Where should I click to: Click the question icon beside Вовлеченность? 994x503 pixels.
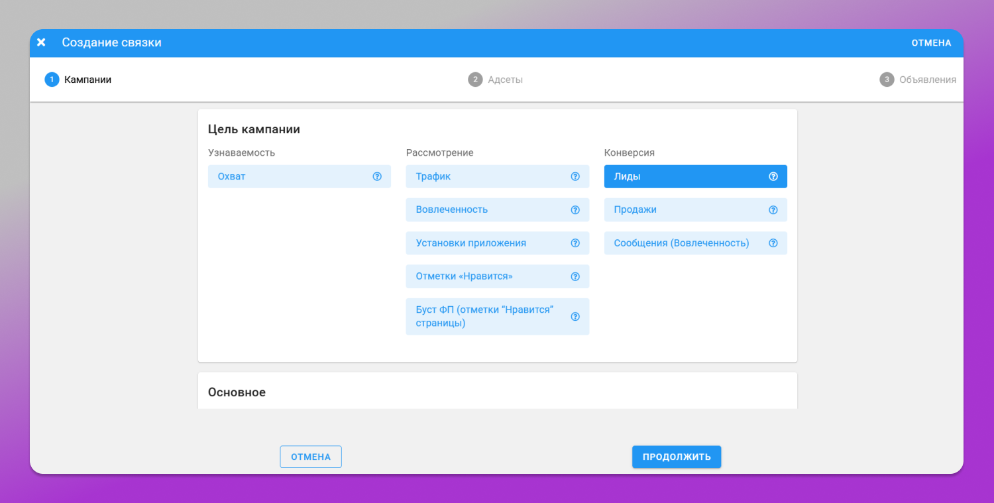click(x=575, y=210)
